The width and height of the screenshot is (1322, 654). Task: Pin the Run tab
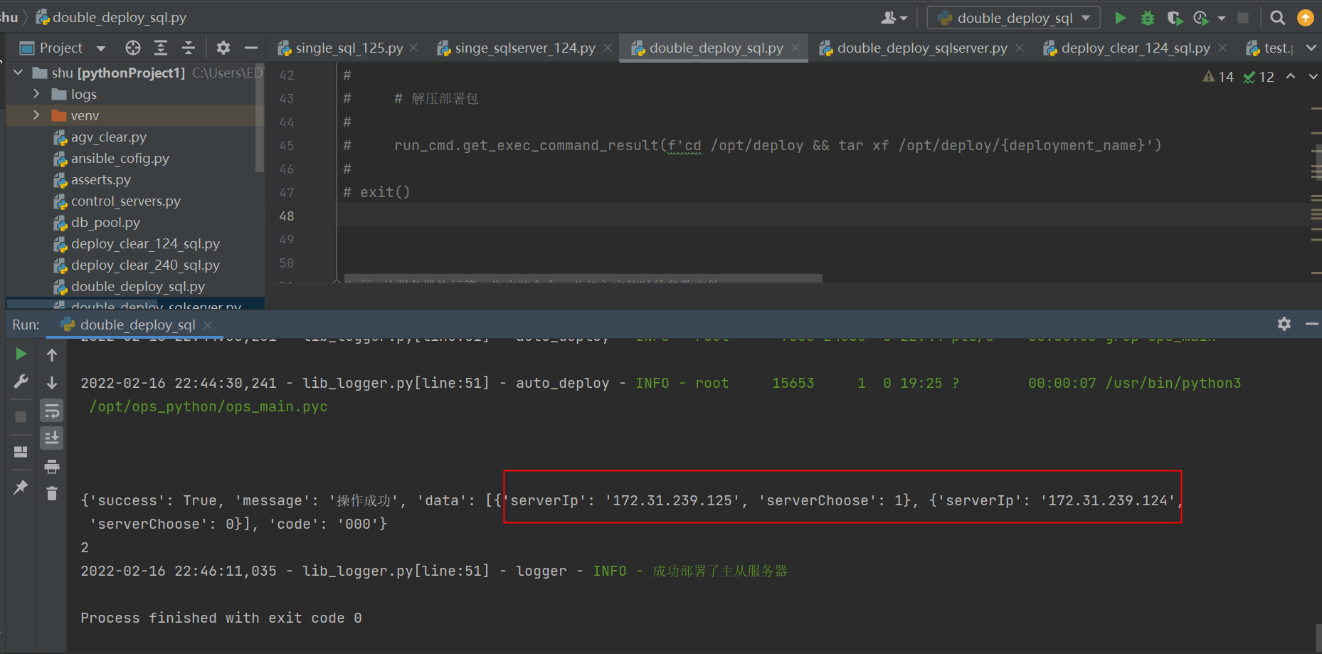coord(21,487)
